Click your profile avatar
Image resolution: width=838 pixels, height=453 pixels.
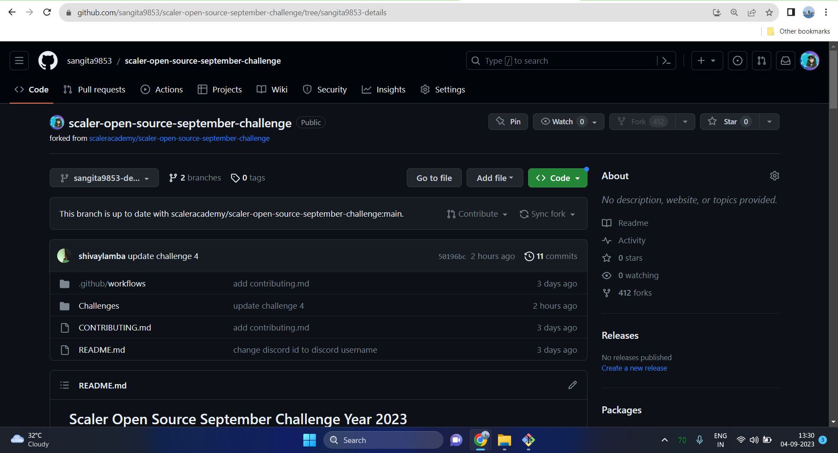point(810,61)
